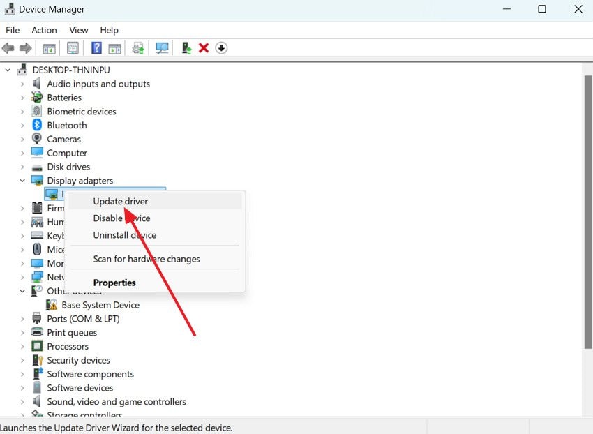Viewport: 593px width, 434px height.
Task: Expand the Cameras chevron
Action: (22, 140)
